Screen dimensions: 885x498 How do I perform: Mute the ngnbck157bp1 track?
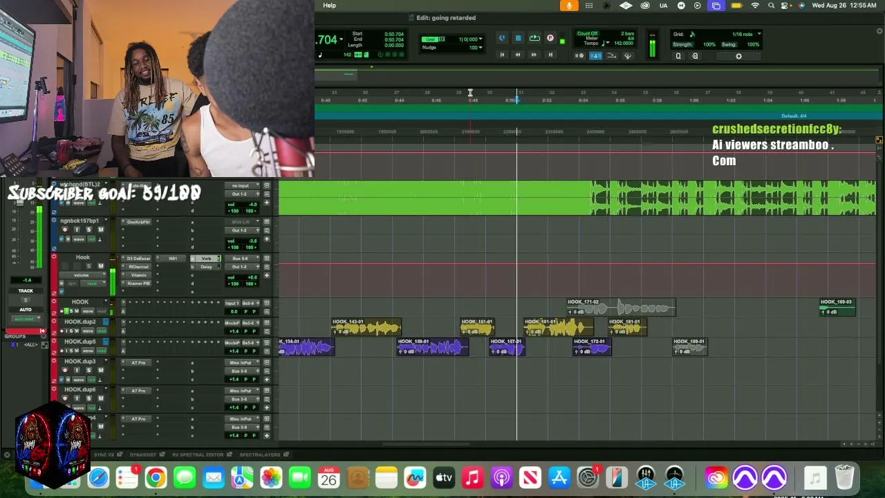100,230
